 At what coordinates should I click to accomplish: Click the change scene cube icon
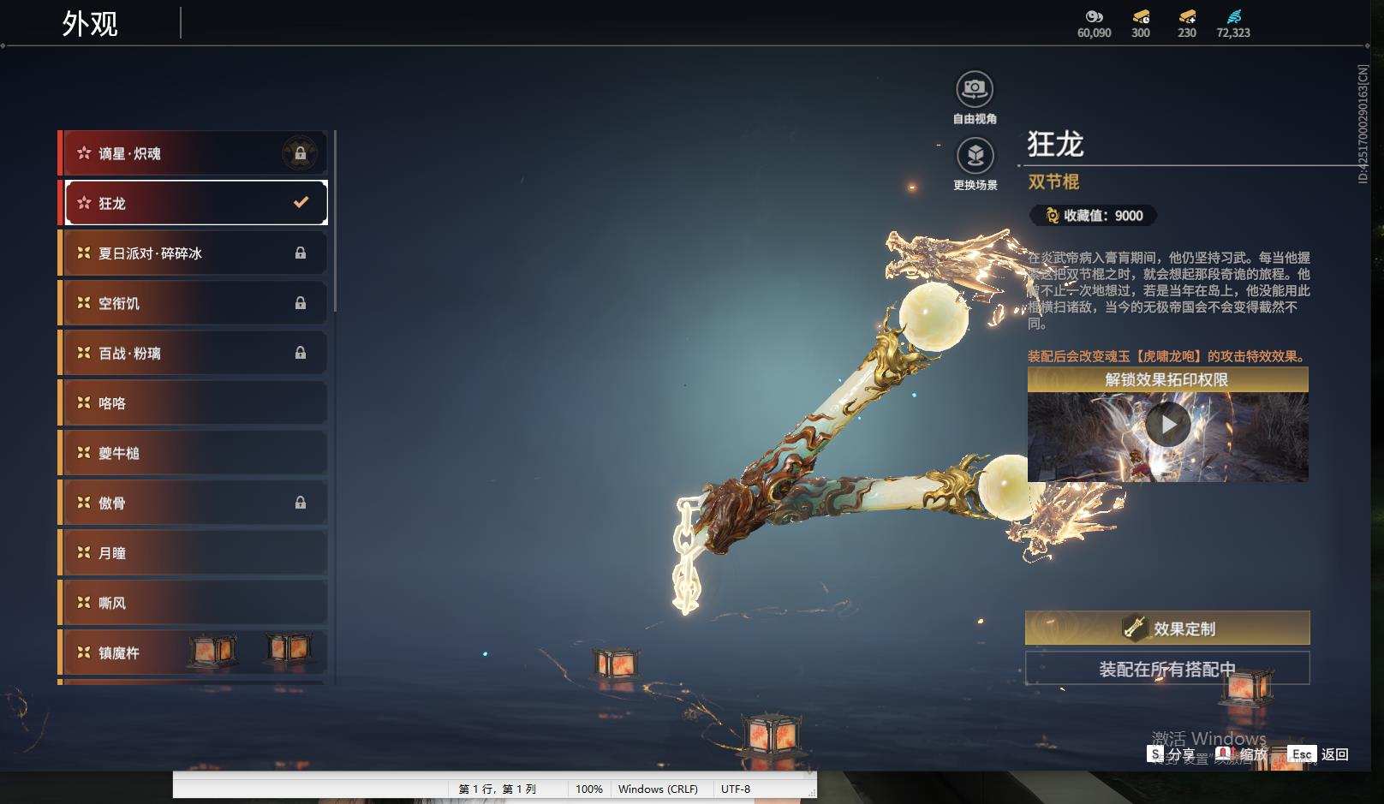[975, 156]
